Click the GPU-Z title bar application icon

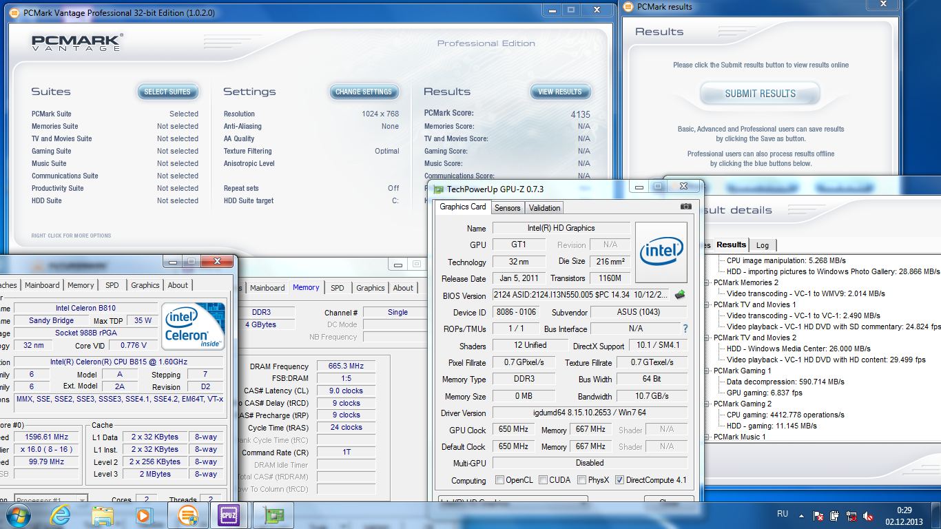(438, 189)
